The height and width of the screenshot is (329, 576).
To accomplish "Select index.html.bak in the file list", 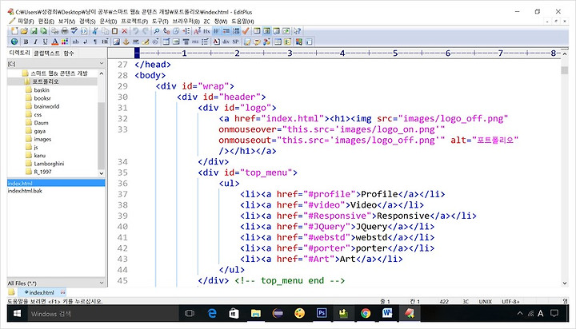I will click(x=25, y=191).
